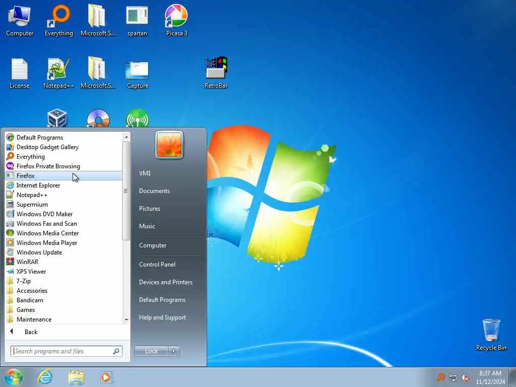Launch WinRAR from the Start menu

pyautogui.click(x=64, y=262)
